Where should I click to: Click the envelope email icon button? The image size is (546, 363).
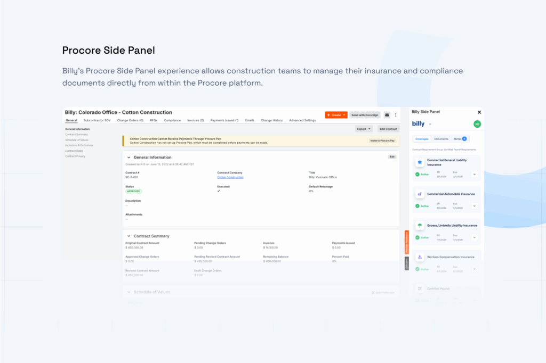click(387, 115)
